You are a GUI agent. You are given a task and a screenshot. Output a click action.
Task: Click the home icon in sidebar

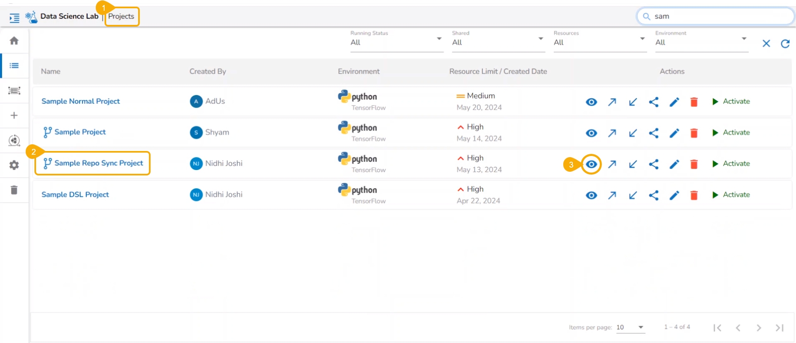[14, 41]
